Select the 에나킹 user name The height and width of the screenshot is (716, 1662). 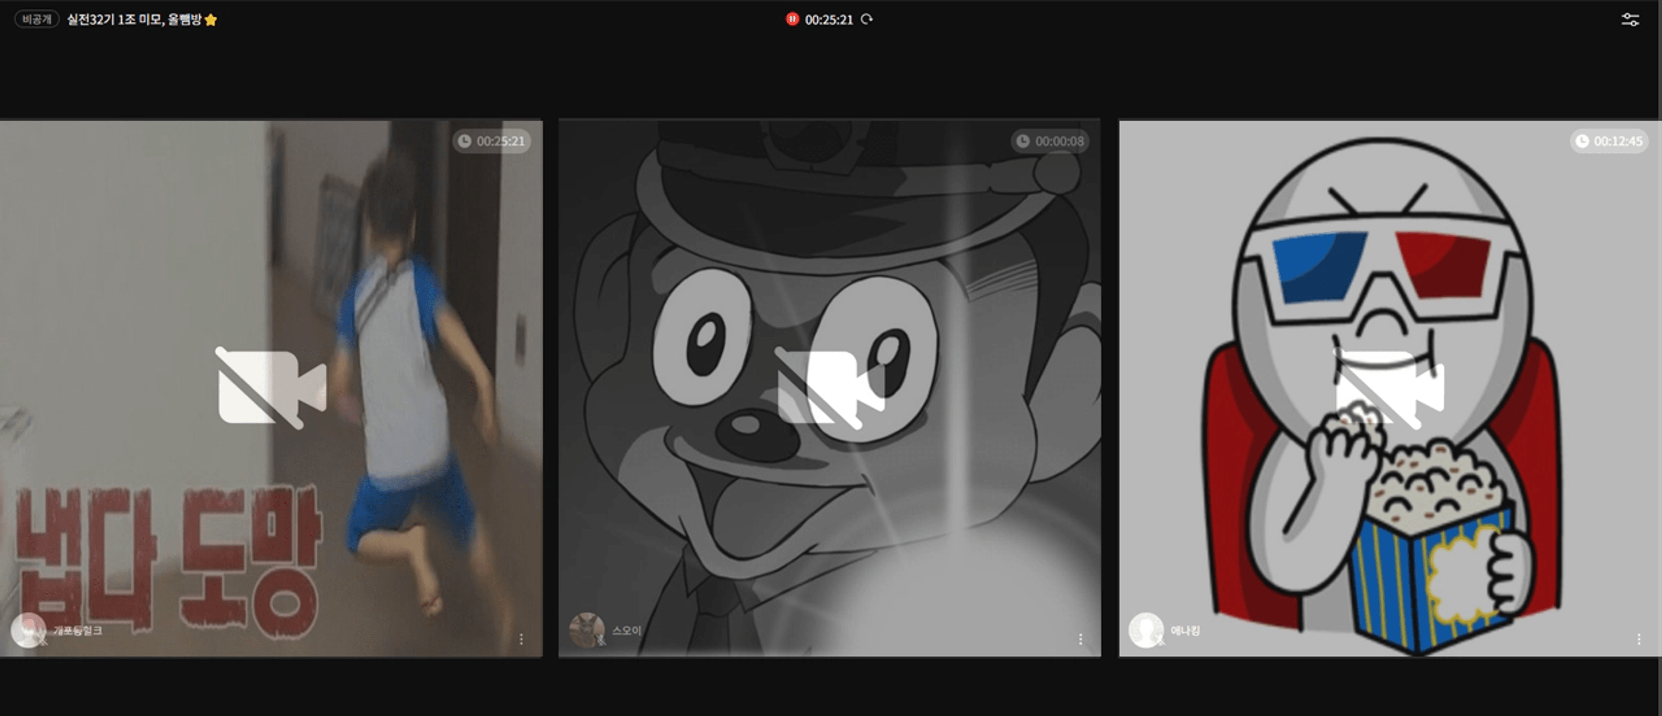coord(1185,630)
